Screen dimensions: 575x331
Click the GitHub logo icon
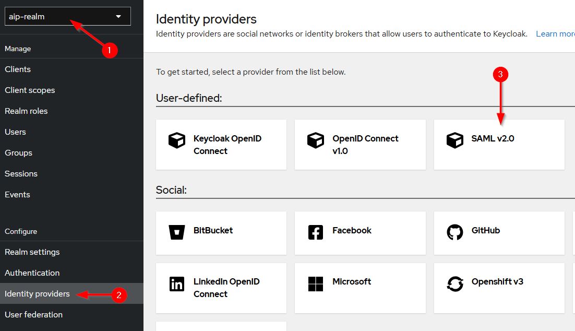454,232
